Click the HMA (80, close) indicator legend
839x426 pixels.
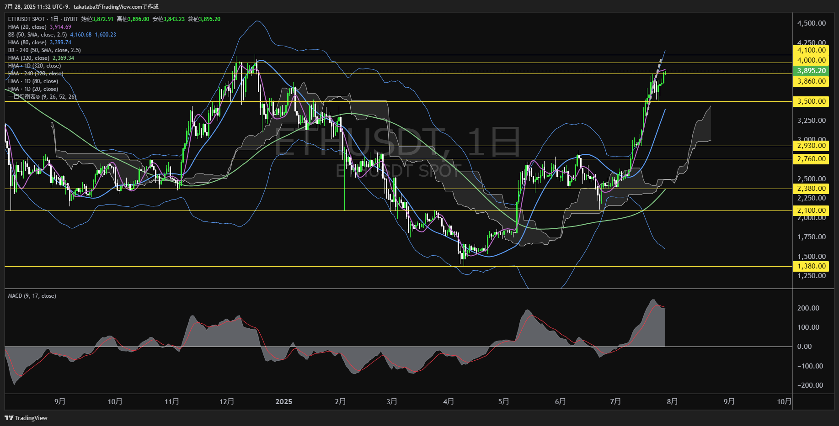27,42
